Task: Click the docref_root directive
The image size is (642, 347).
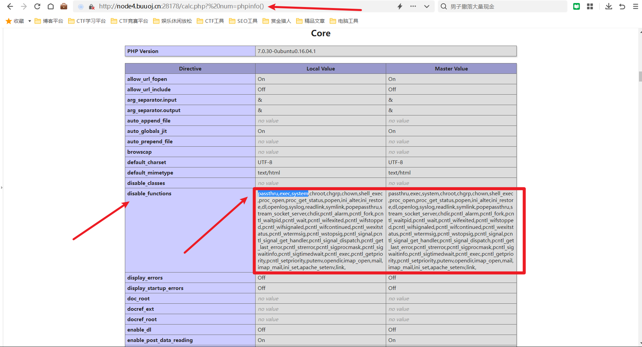Action: (x=142, y=319)
